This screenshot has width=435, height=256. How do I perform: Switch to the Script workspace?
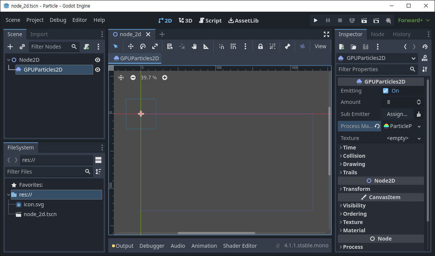point(210,20)
